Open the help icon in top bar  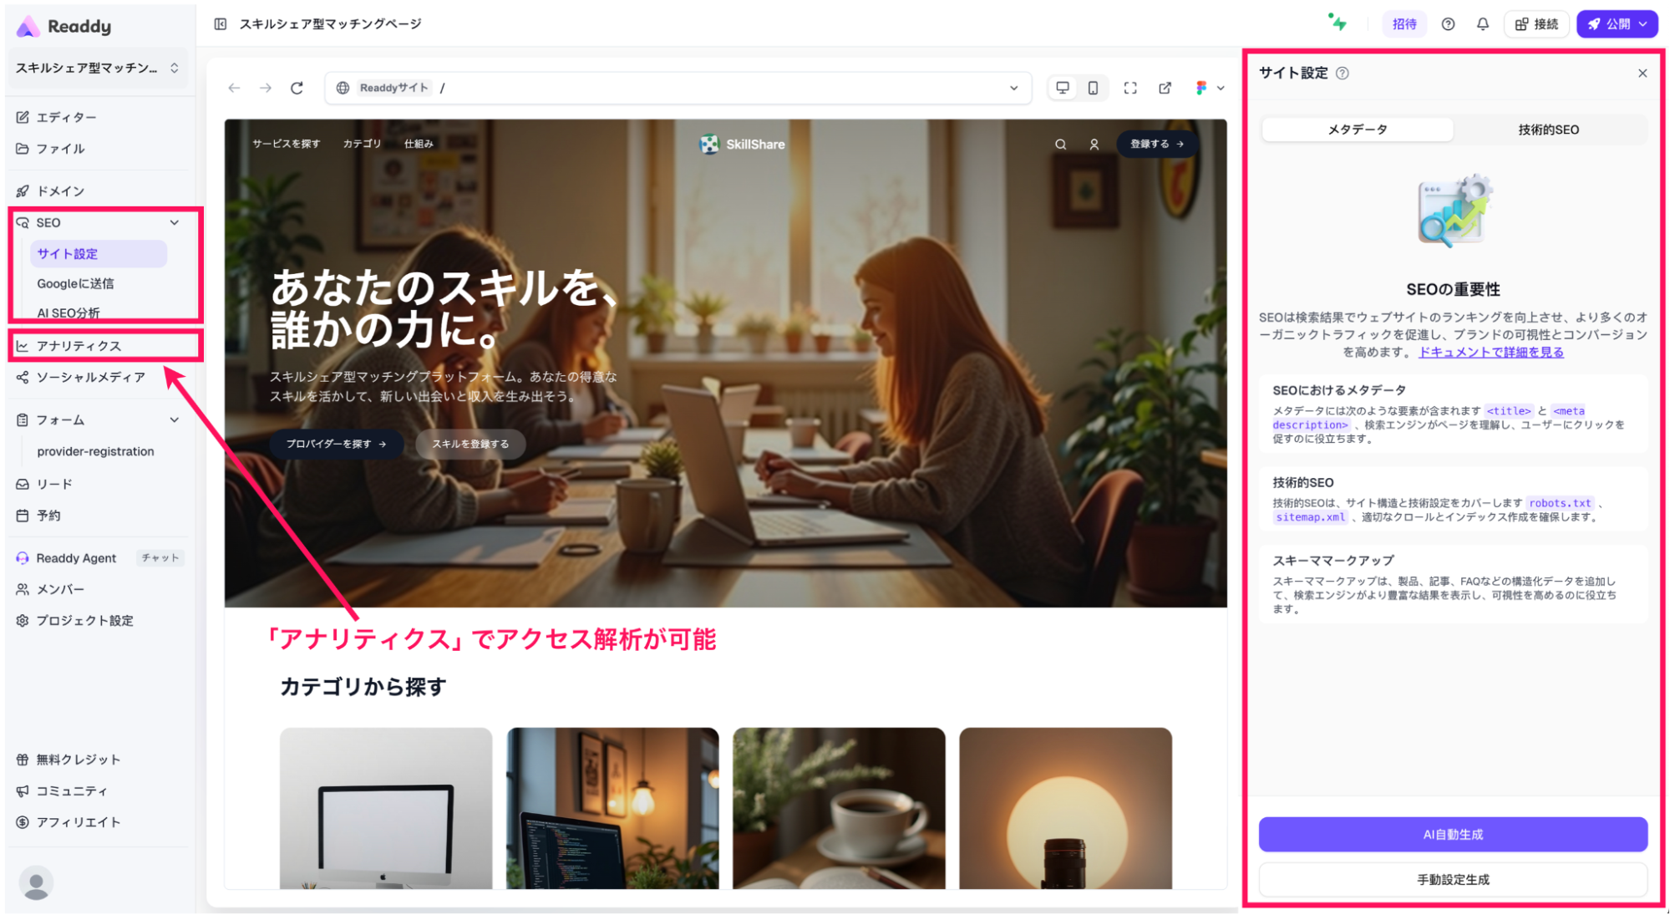[1448, 24]
